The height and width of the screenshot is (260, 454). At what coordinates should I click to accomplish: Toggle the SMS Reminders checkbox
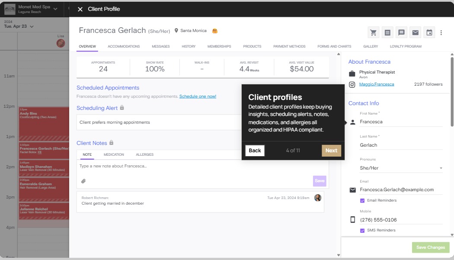pyautogui.click(x=362, y=231)
